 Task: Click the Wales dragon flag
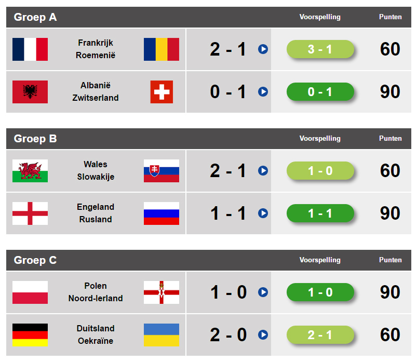click(x=30, y=171)
